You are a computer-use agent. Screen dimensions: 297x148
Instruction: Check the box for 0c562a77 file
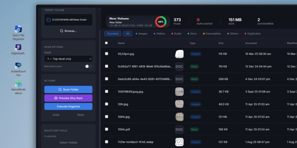pyautogui.click(x=106, y=66)
